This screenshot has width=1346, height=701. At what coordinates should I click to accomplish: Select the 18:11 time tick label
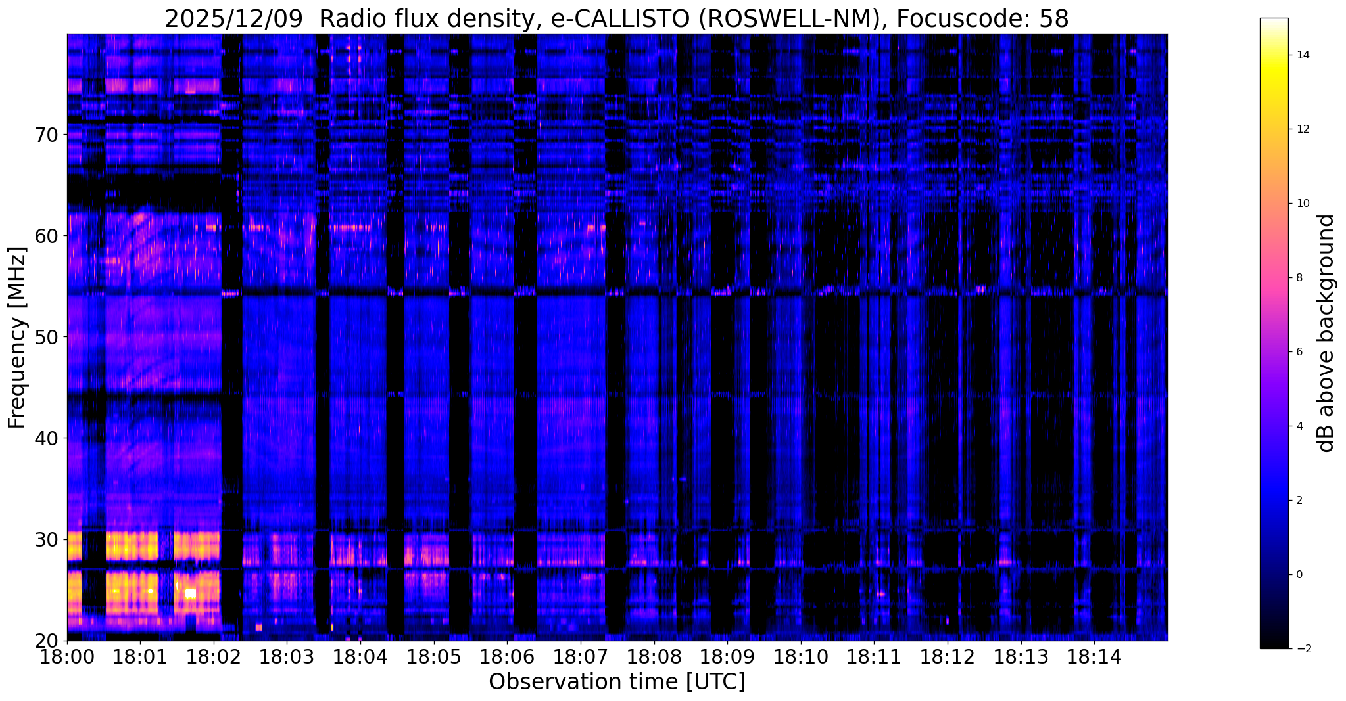coord(874,656)
